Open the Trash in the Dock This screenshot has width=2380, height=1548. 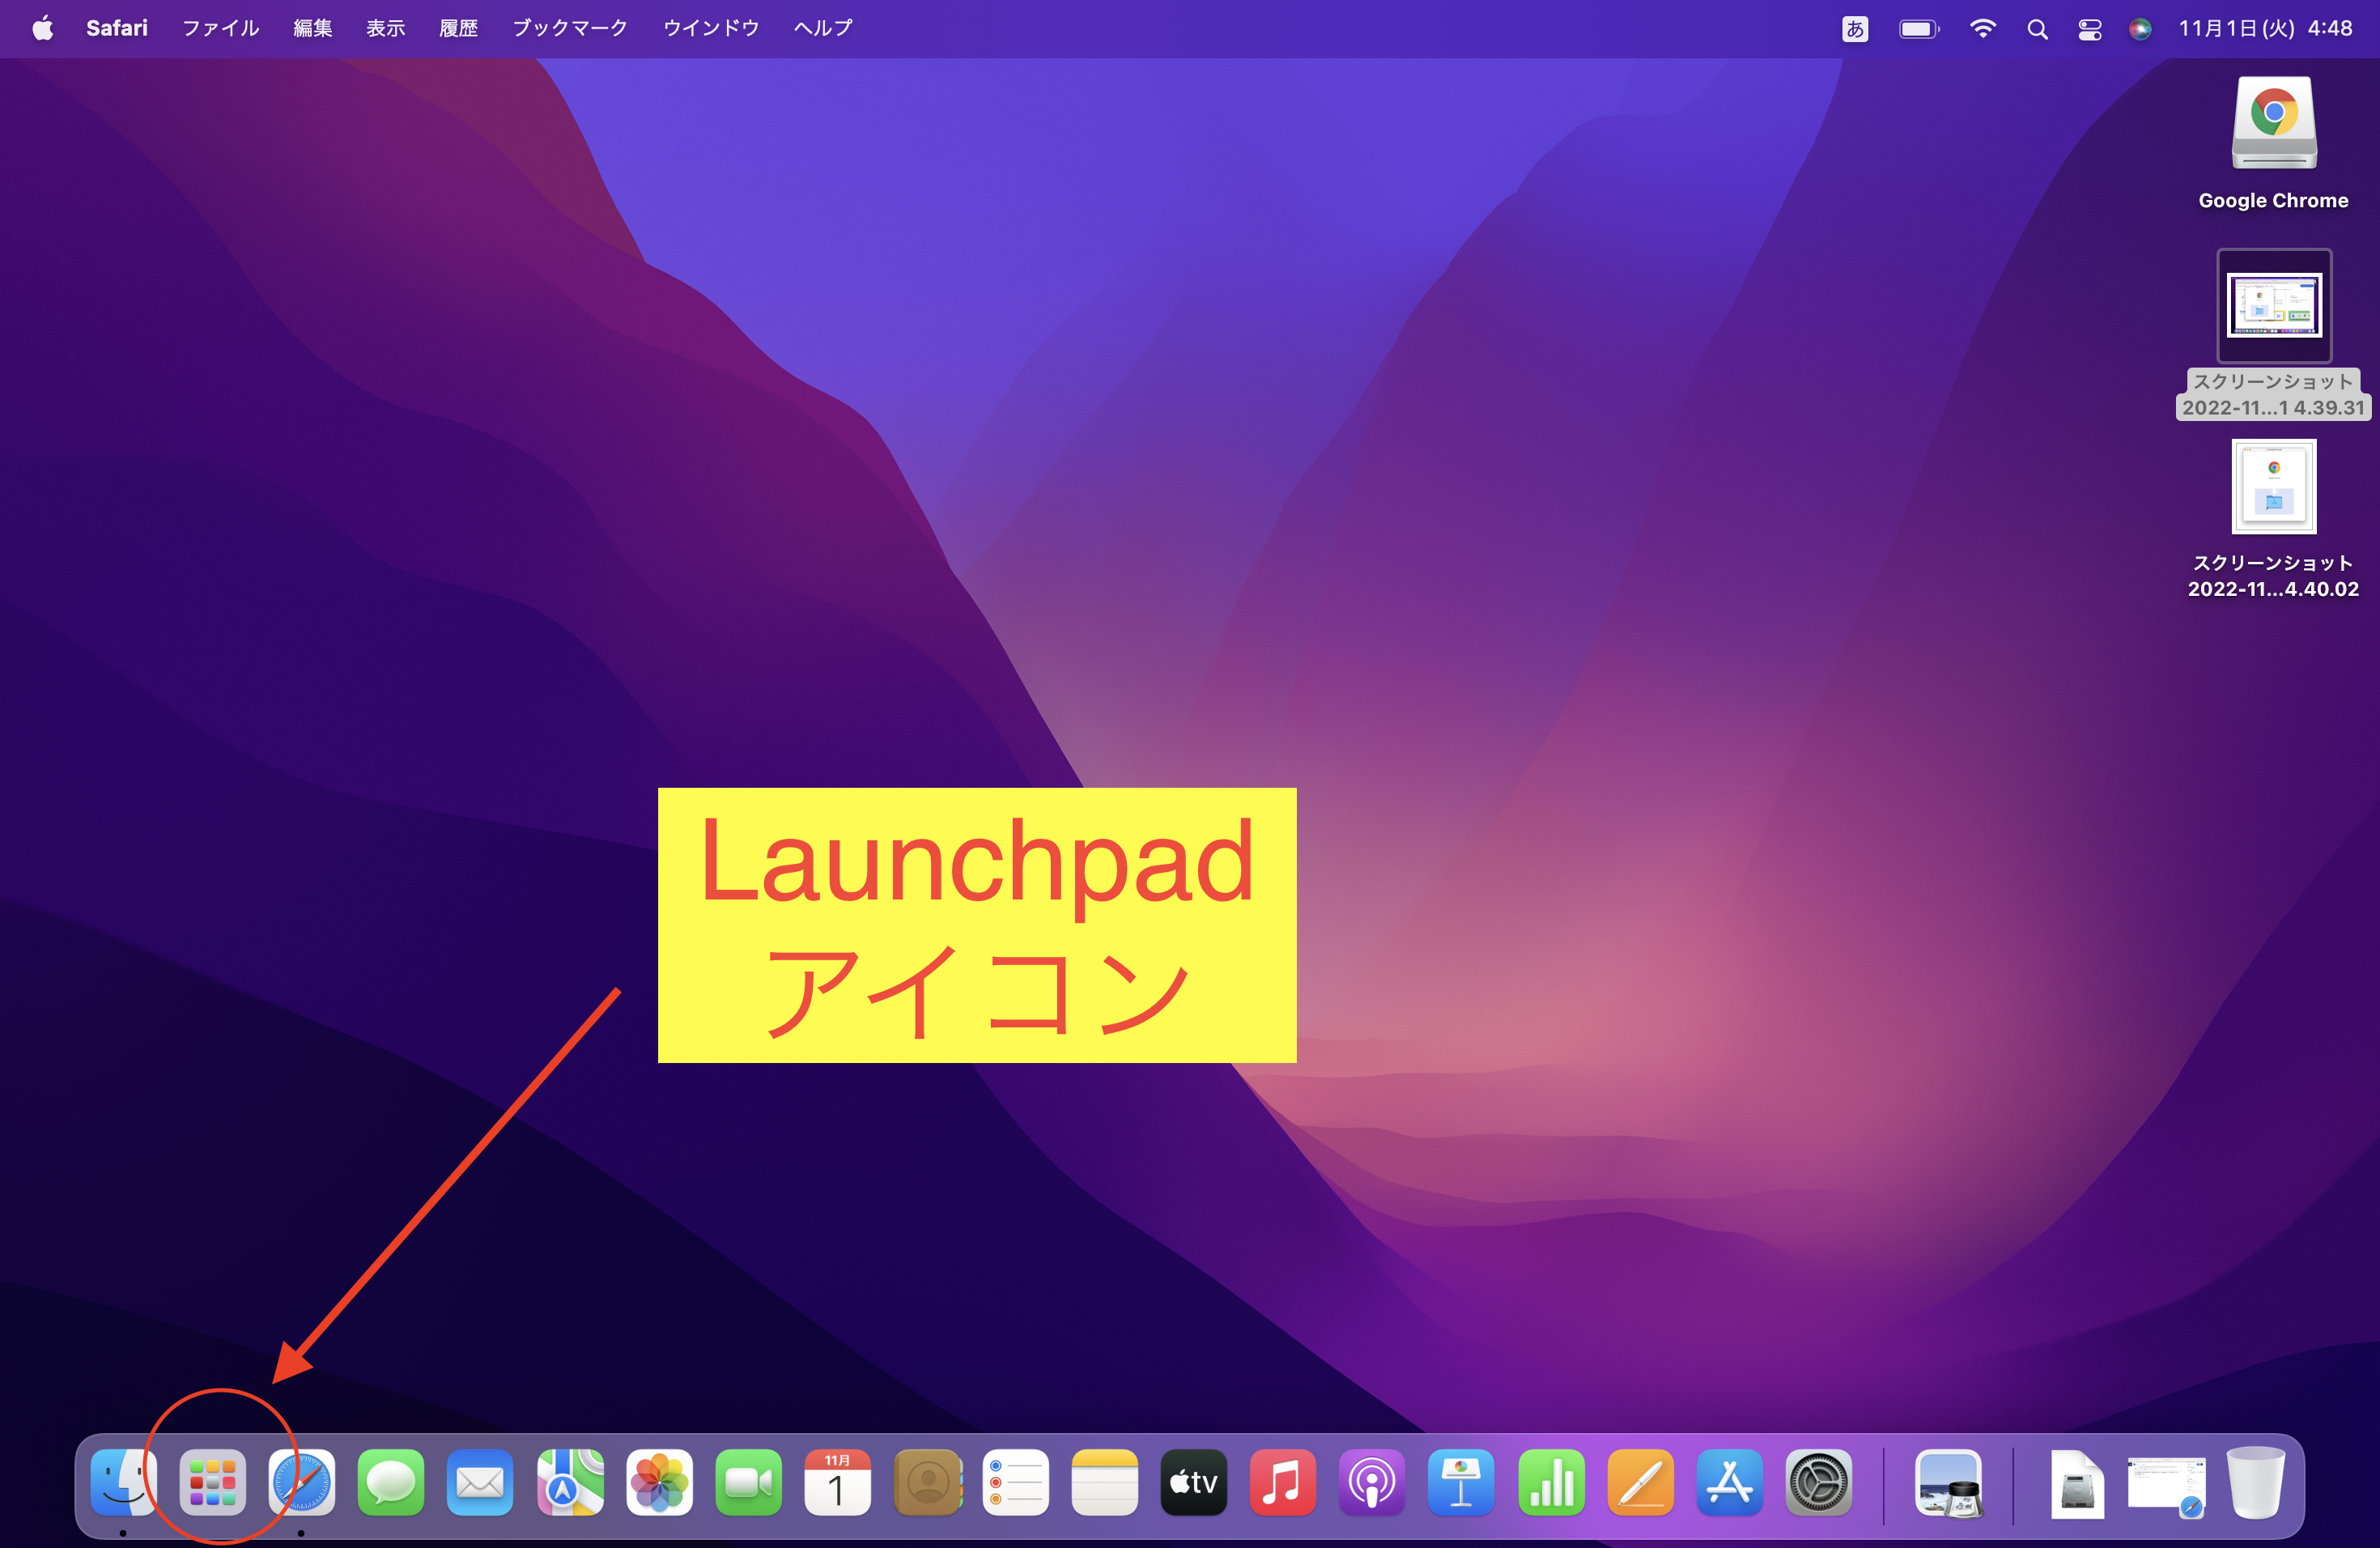click(x=2256, y=1482)
